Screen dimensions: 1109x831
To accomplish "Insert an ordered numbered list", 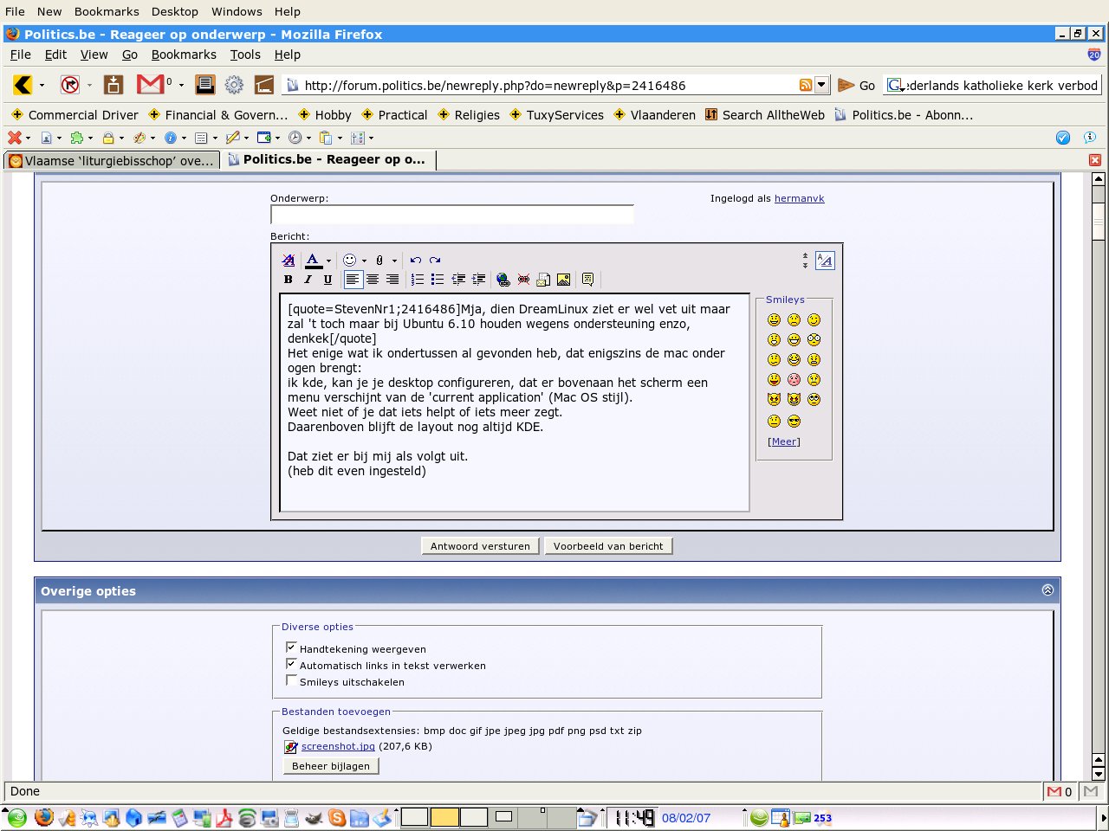I will pos(418,280).
